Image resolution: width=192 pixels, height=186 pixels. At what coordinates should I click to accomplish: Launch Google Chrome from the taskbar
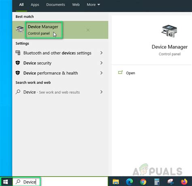pos(143,182)
